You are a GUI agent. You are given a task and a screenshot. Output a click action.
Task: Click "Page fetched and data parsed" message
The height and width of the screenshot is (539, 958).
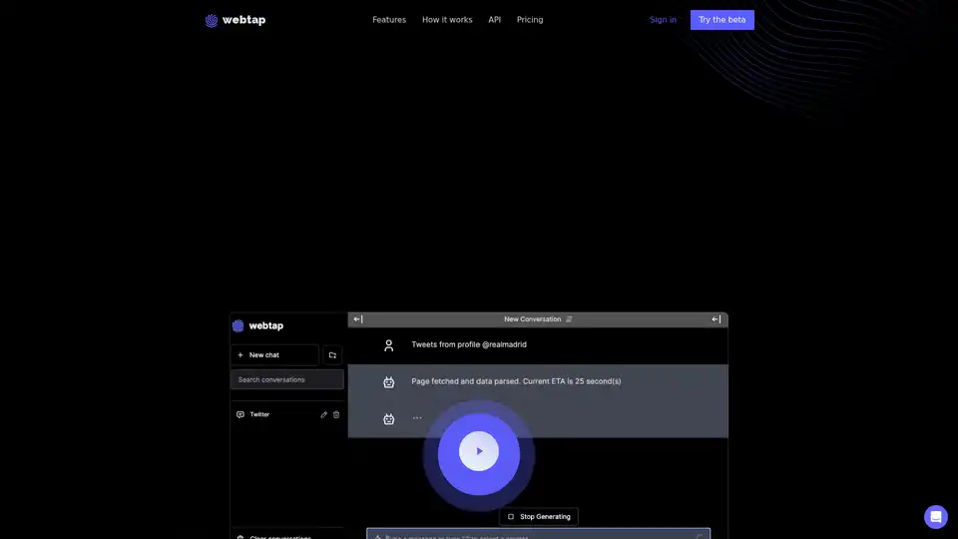516,381
